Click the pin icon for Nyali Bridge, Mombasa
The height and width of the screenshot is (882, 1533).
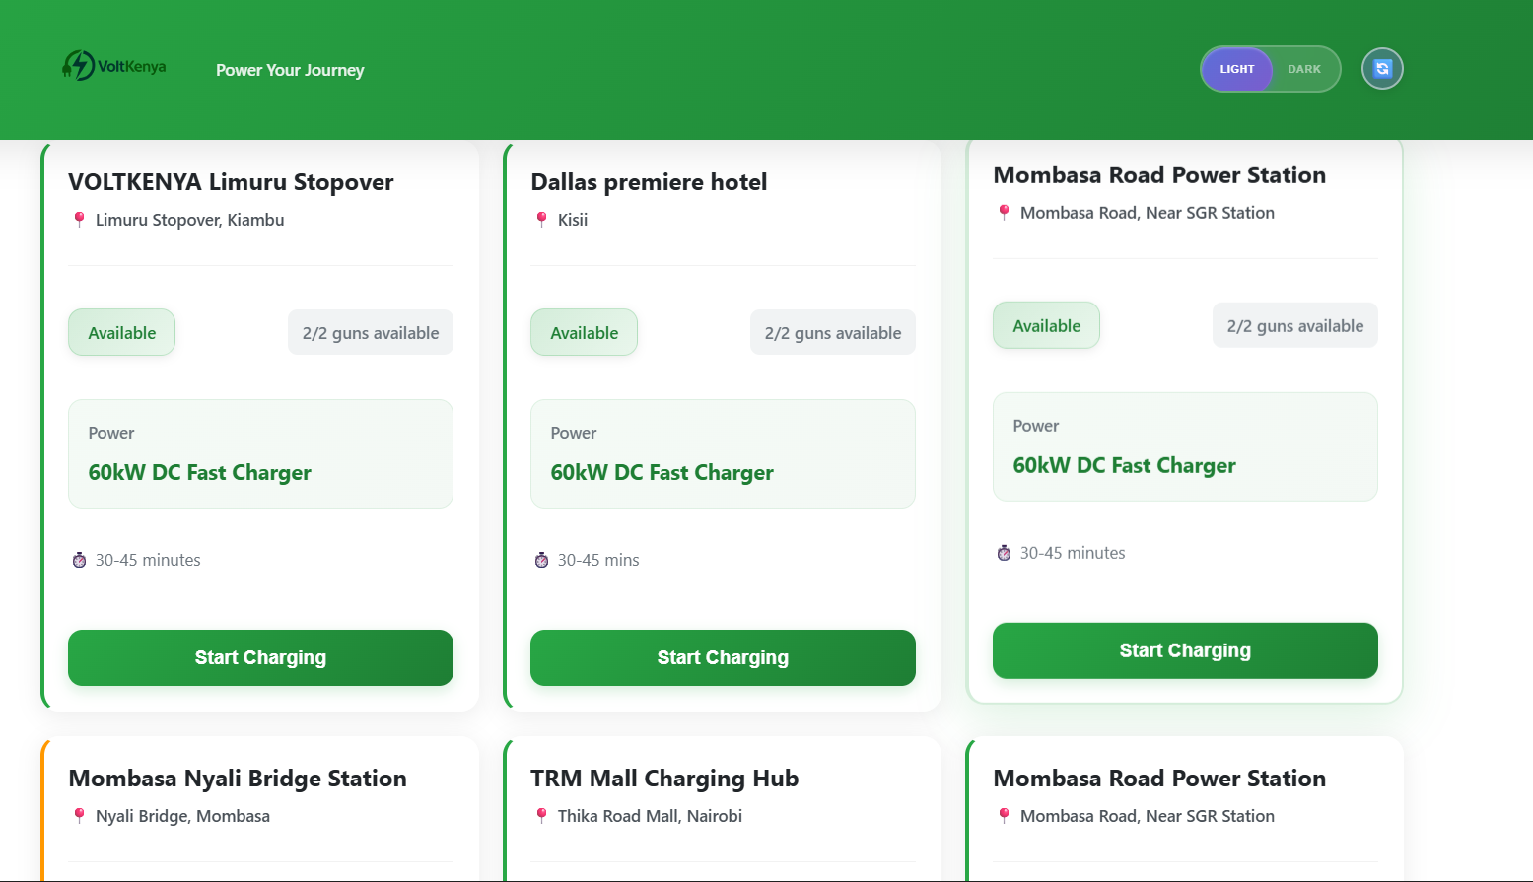click(x=80, y=815)
